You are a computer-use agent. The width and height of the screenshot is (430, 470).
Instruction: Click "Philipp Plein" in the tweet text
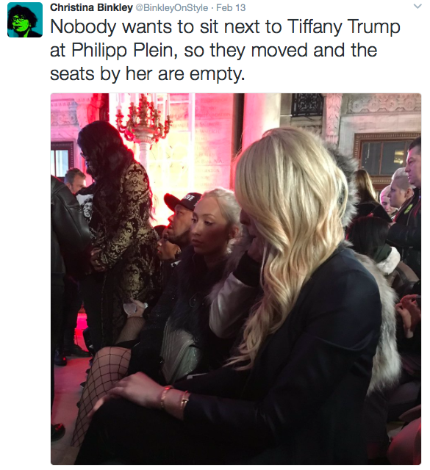(123, 51)
